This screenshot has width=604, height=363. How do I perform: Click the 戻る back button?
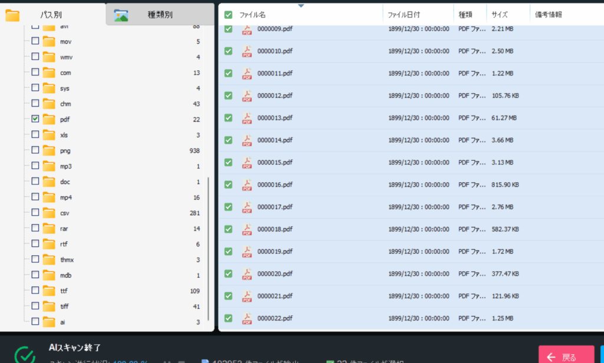566,356
